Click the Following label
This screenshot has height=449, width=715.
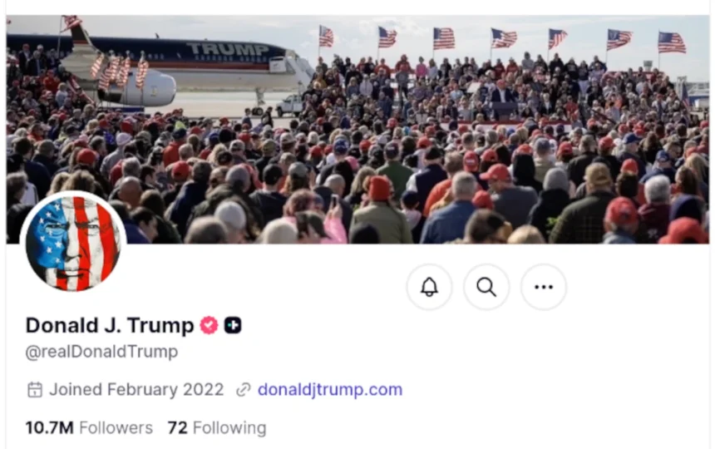[x=229, y=427]
